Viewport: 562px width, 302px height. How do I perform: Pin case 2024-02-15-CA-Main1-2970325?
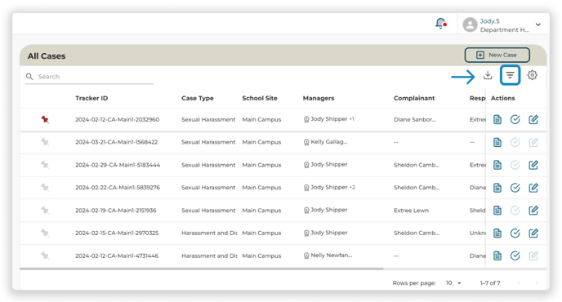[x=45, y=233]
